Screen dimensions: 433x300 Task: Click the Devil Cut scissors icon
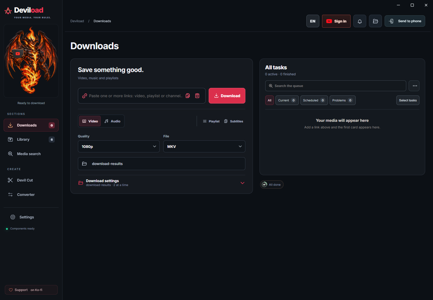(x=10, y=180)
